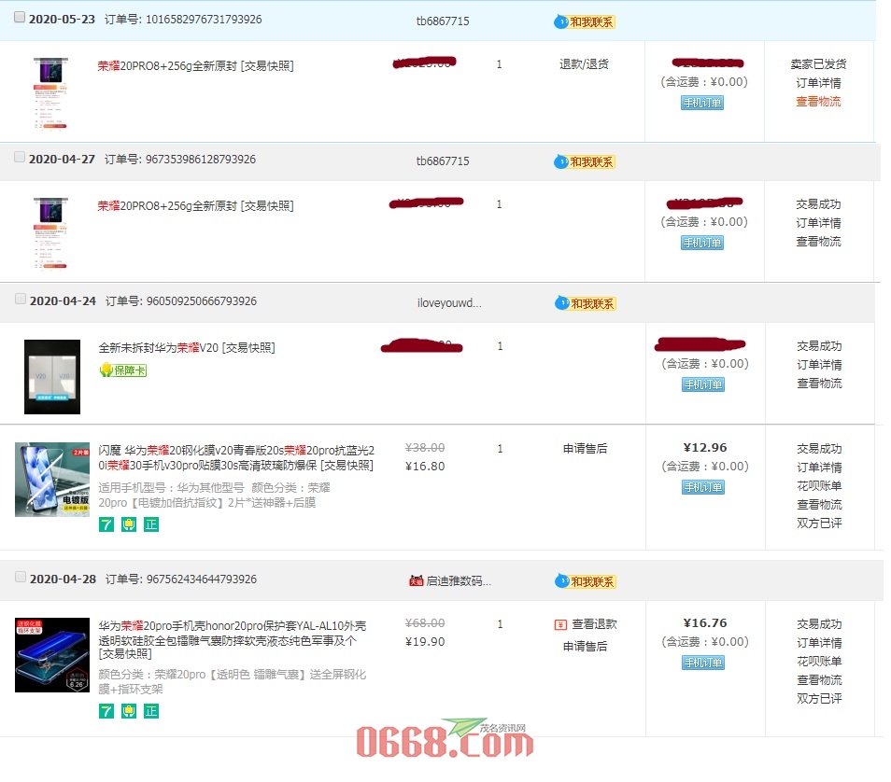Click 卖家已发货 status in 2020-05-23 order
891x782 pixels.
click(818, 64)
